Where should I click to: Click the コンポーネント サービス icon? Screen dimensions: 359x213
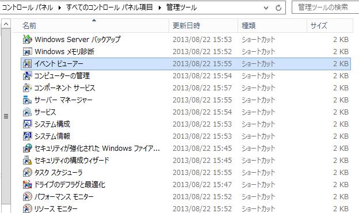(x=27, y=88)
